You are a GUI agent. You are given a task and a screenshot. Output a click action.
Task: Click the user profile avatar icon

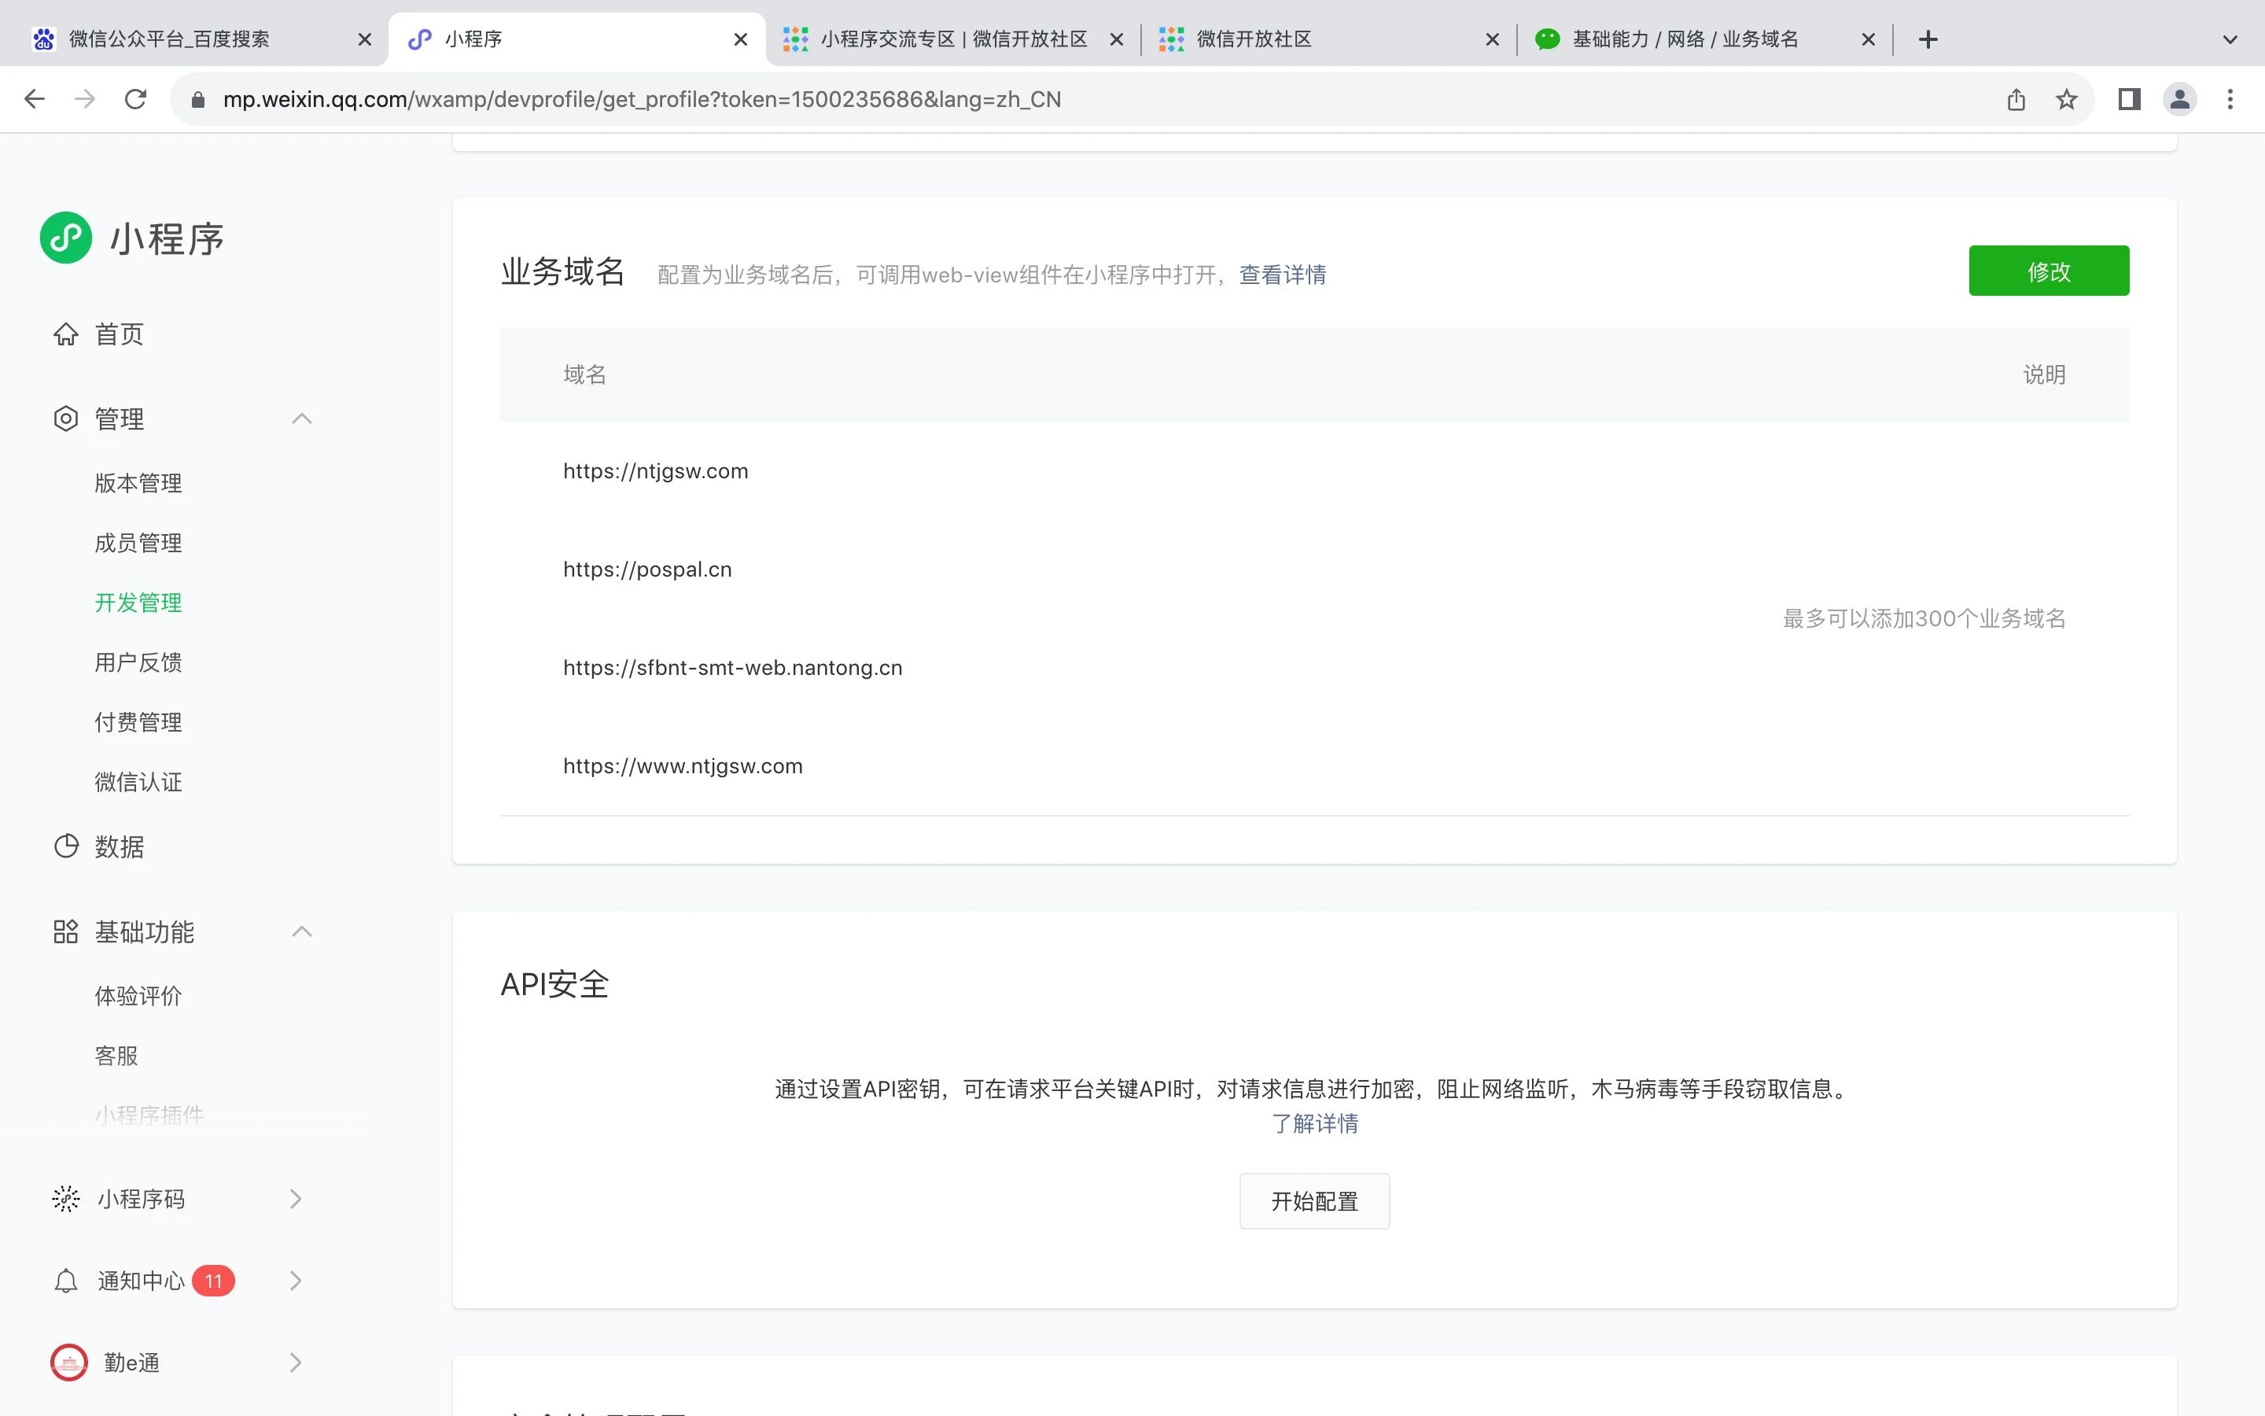pos(2180,99)
